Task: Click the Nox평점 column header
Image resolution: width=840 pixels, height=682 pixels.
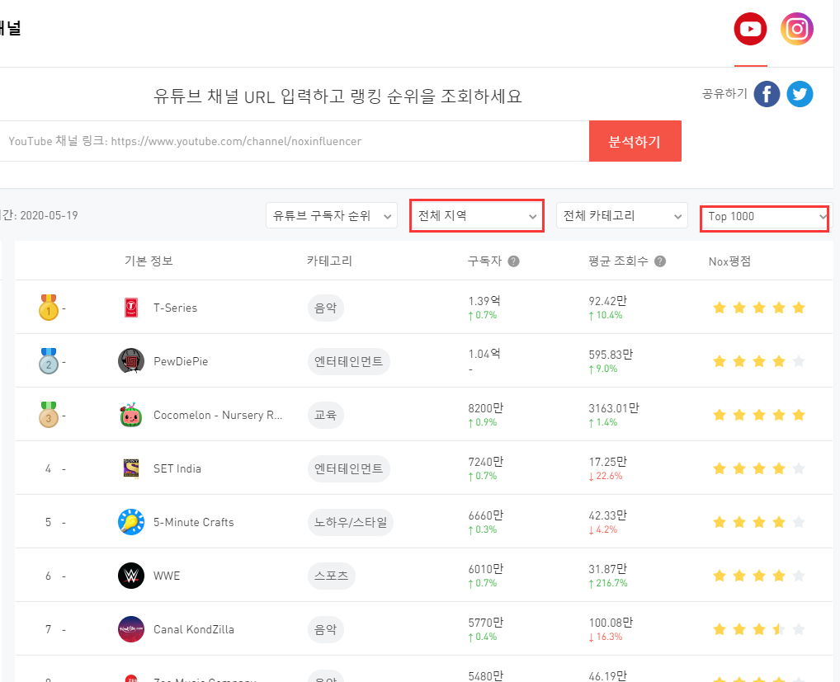Action: [729, 261]
